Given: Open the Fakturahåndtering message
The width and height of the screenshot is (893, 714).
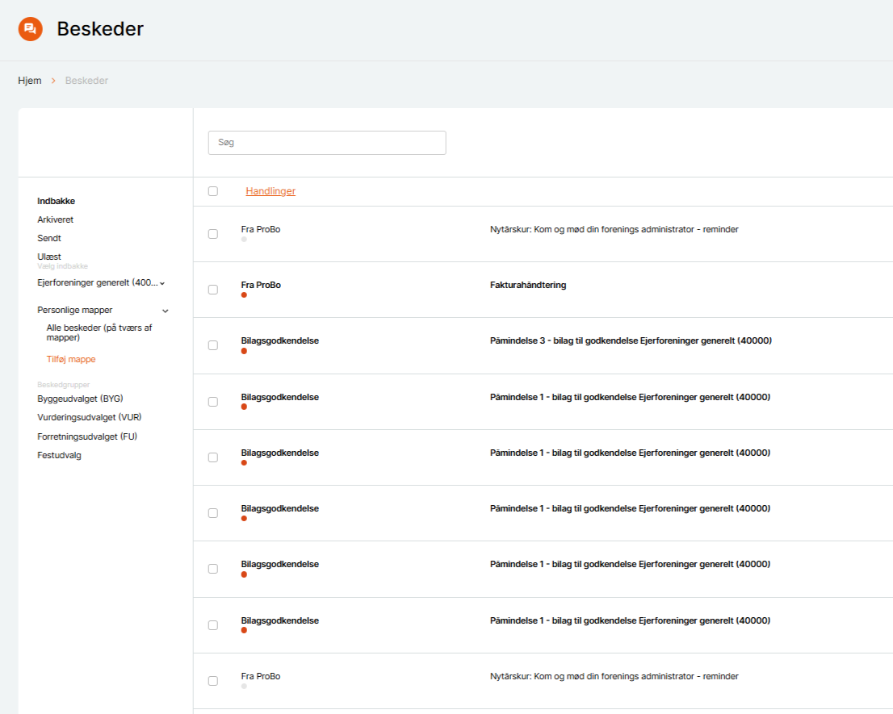Looking at the screenshot, I should click(528, 285).
